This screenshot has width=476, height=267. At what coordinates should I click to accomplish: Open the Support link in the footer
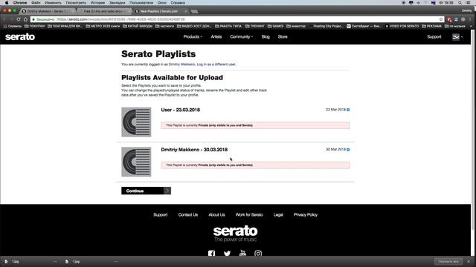pos(161,214)
